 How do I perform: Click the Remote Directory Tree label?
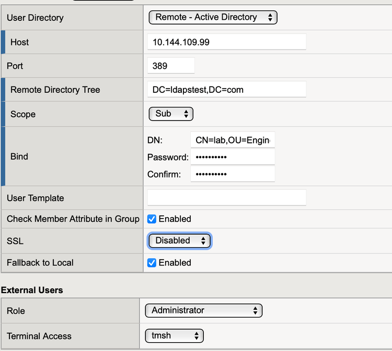(x=55, y=90)
